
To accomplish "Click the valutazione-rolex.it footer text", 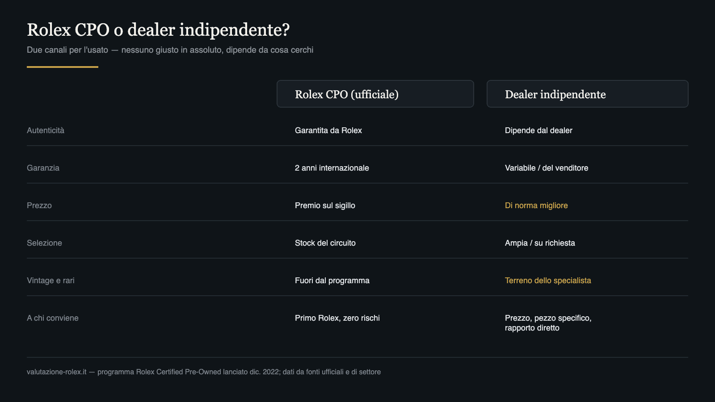I will [x=57, y=372].
